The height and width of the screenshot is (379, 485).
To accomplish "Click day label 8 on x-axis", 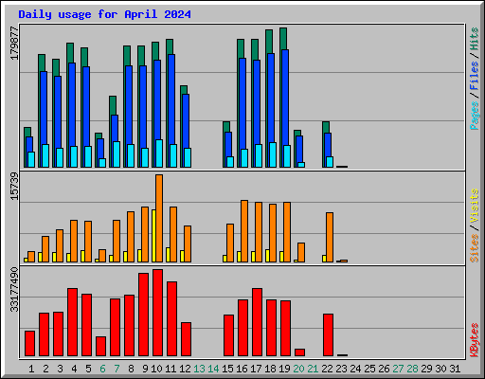I will point(131,369).
